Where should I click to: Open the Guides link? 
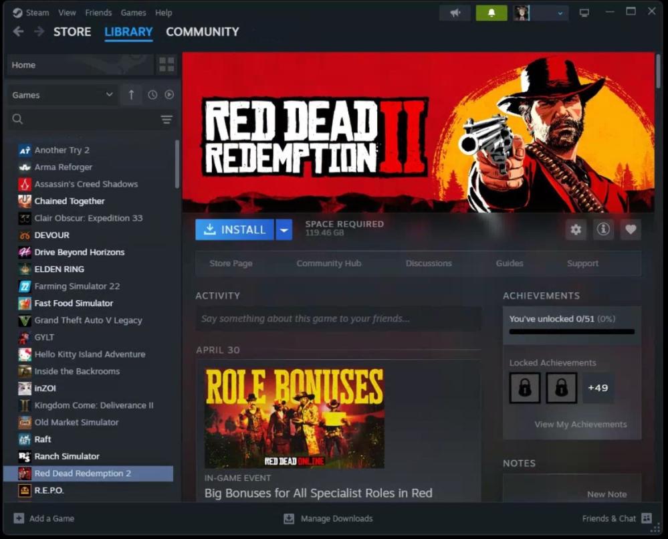[x=510, y=263]
